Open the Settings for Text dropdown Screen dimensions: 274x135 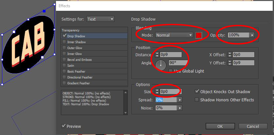pos(112,19)
